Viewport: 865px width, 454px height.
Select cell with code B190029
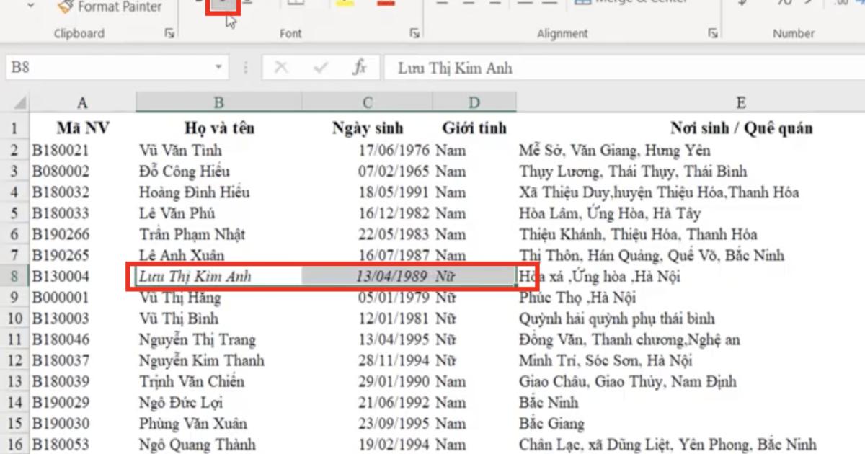[x=82, y=402]
